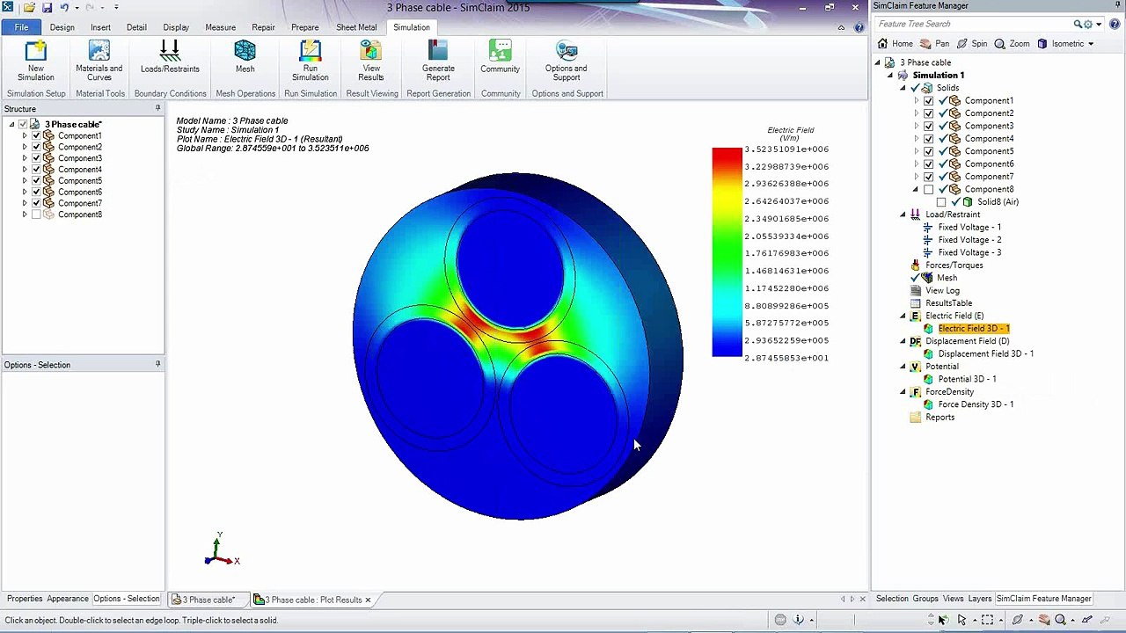1126x633 pixels.
Task: Enable Component8 checkbox in Feature Manager
Action: [928, 189]
